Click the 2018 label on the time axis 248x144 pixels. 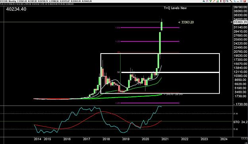pyautogui.click(x=106, y=139)
